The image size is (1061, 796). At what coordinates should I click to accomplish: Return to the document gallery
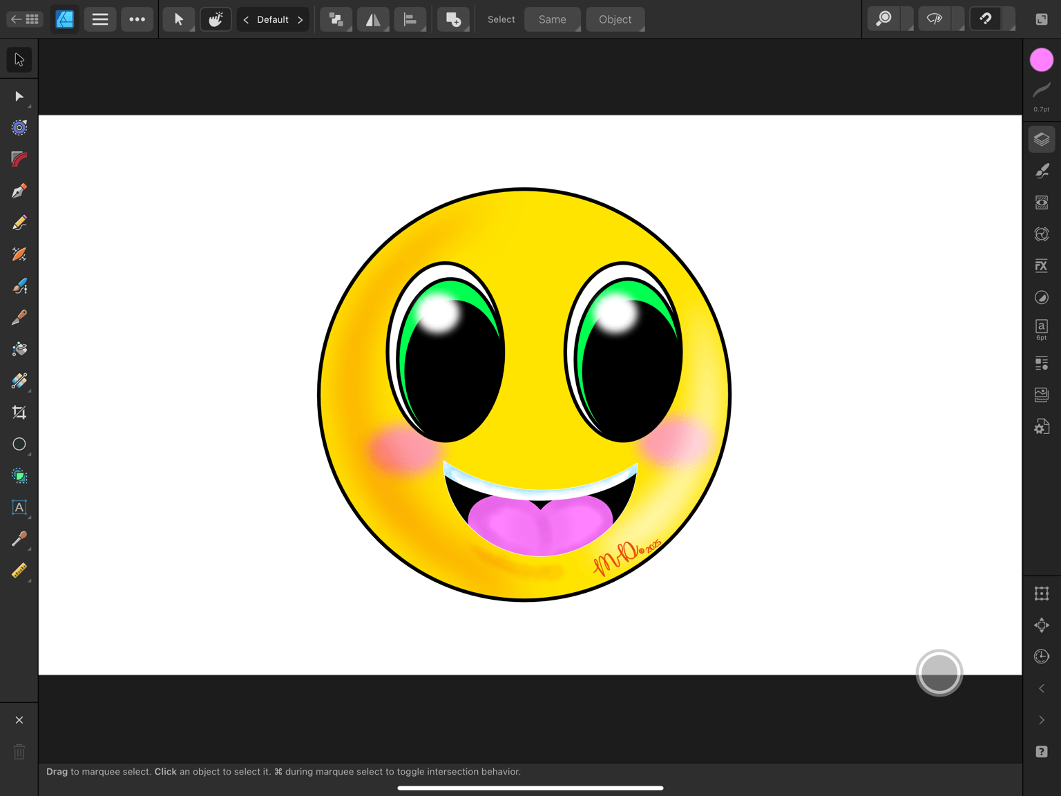pyautogui.click(x=25, y=19)
